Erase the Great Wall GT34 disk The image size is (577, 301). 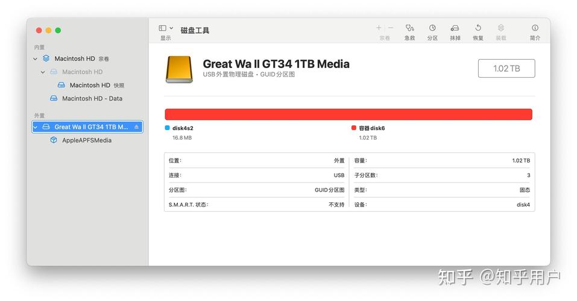click(455, 32)
